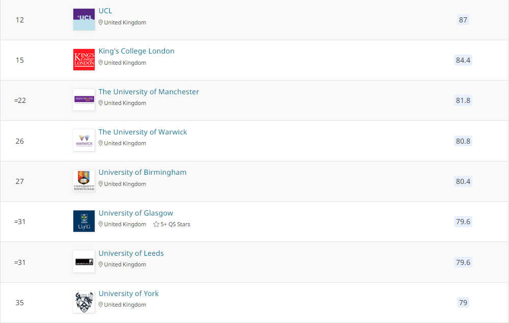The height and width of the screenshot is (323, 509).
Task: Open the University of Glasgow link
Action: point(136,213)
